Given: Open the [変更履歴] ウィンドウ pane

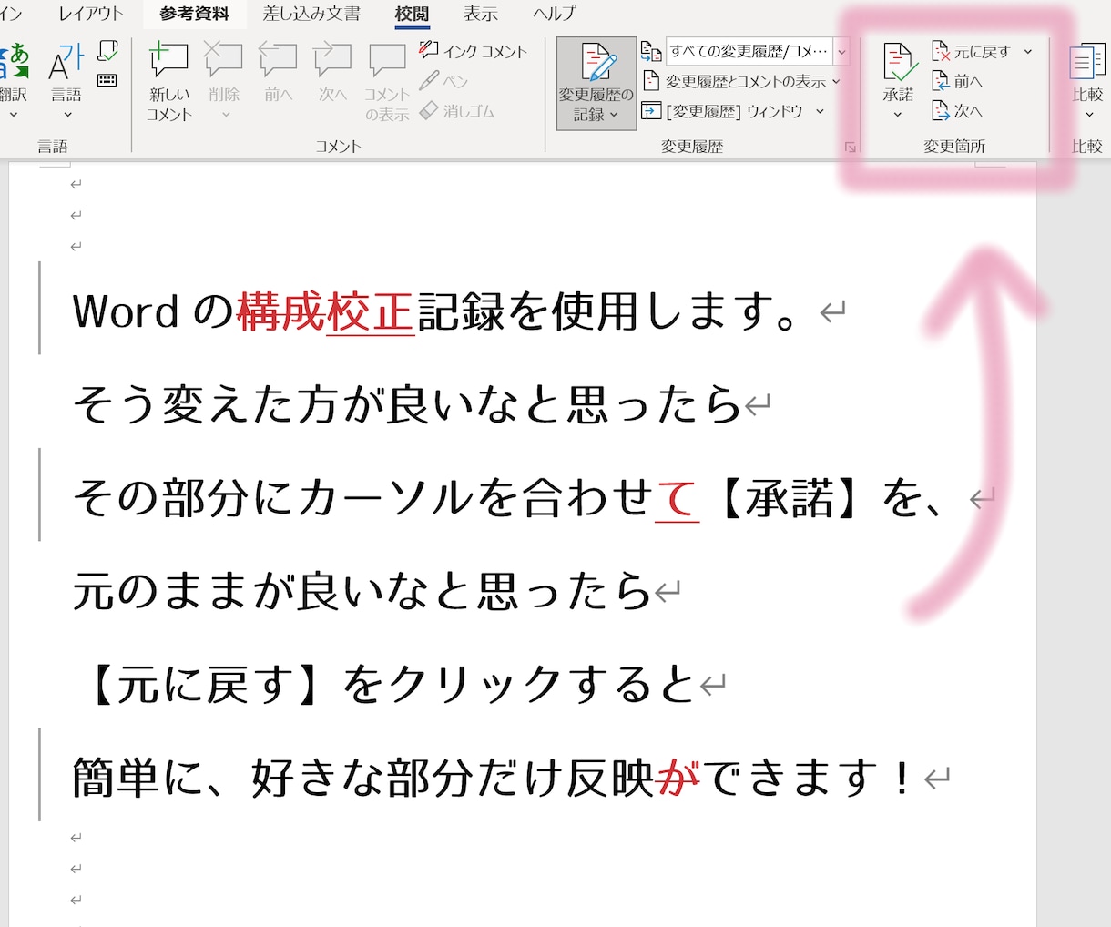Looking at the screenshot, I should (x=722, y=111).
